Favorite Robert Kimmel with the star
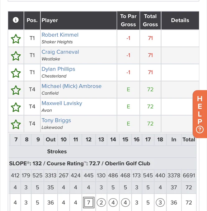 coord(16,39)
